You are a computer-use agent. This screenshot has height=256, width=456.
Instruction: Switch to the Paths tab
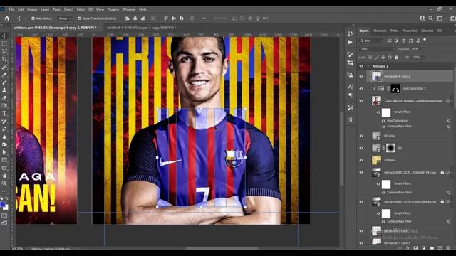pyautogui.click(x=394, y=31)
